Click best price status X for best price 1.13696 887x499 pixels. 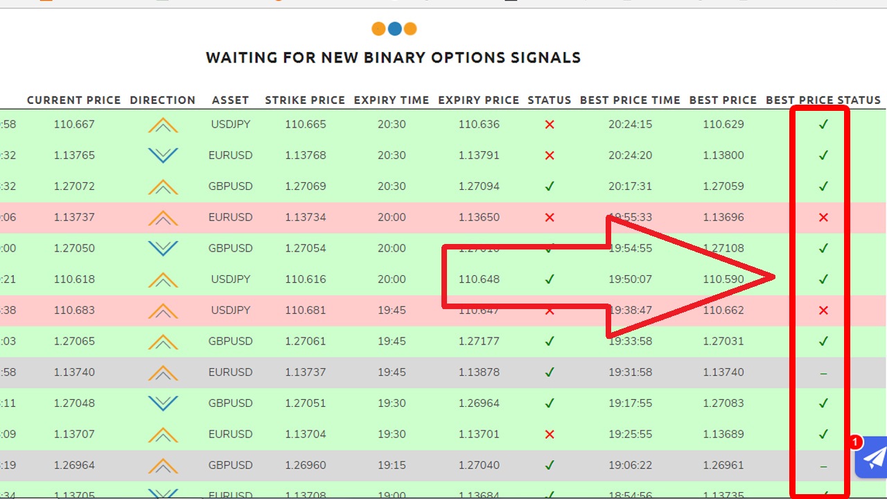(x=823, y=218)
